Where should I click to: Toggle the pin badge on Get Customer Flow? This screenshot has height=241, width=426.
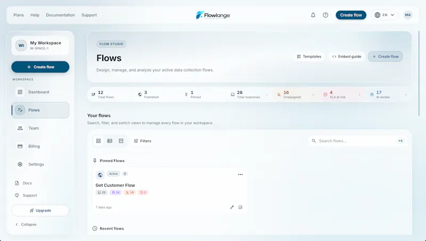(x=125, y=174)
